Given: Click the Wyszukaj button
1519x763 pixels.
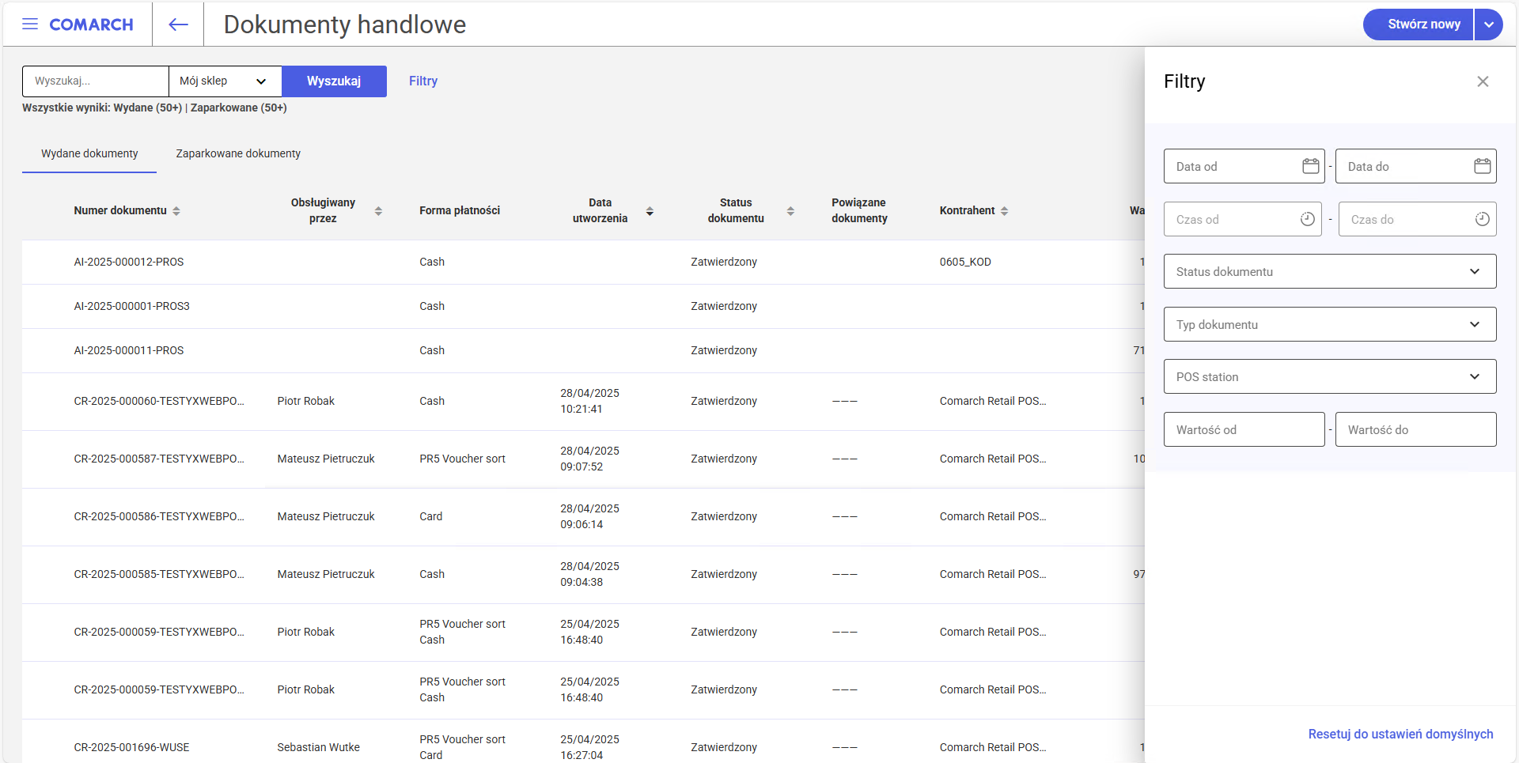Looking at the screenshot, I should (x=334, y=81).
